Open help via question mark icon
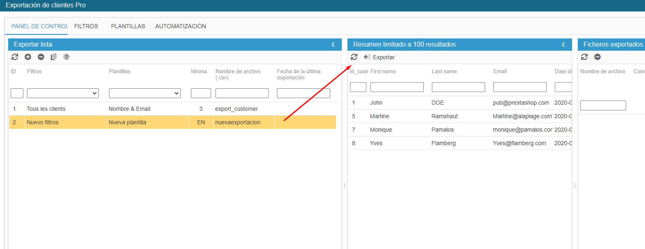Screen dimensions: 645x249 [66, 57]
